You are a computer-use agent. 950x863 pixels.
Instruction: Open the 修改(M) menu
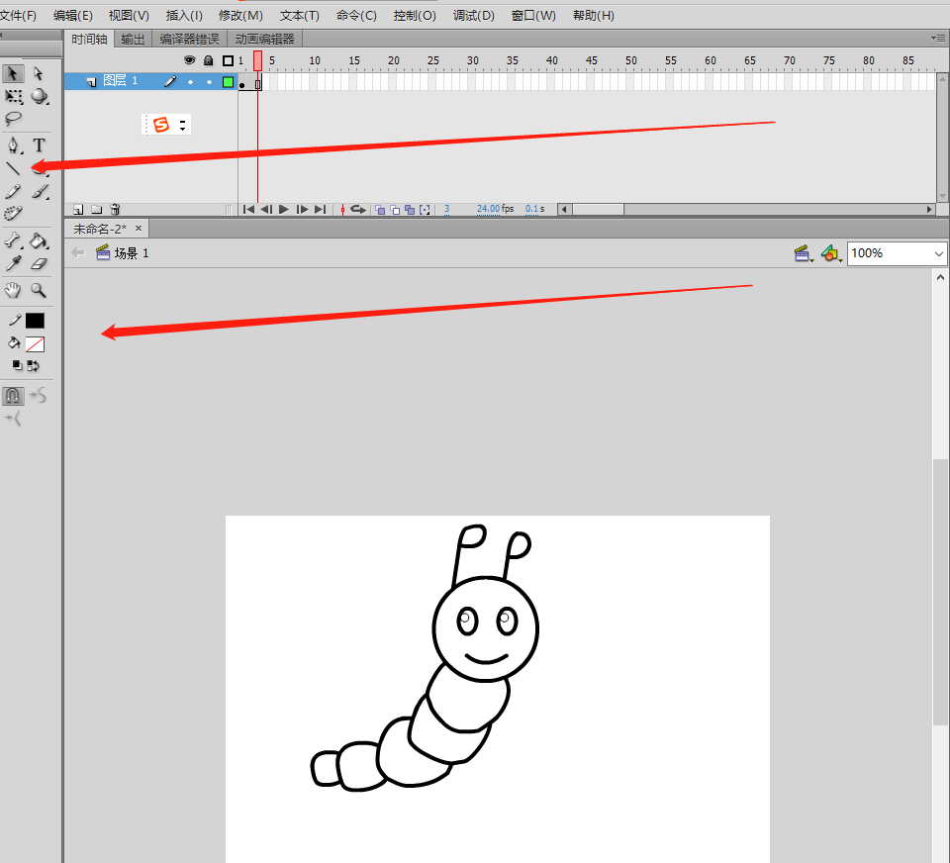pyautogui.click(x=240, y=16)
